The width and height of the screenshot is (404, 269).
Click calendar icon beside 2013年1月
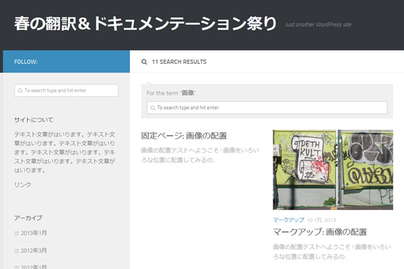pyautogui.click(x=16, y=233)
